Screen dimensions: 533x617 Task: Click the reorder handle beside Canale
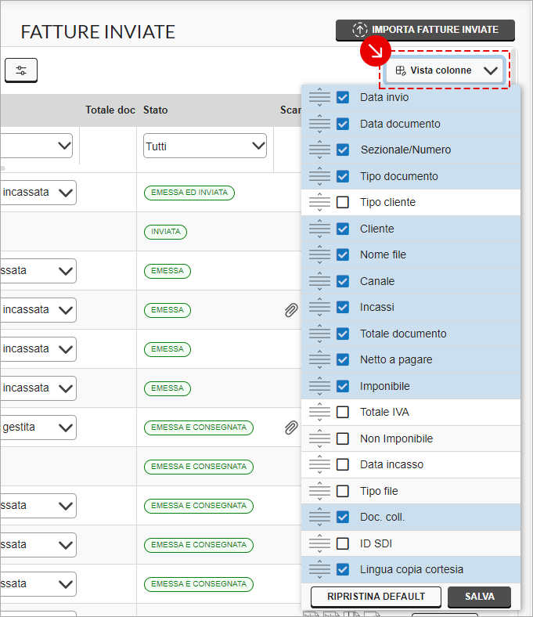pyautogui.click(x=319, y=281)
